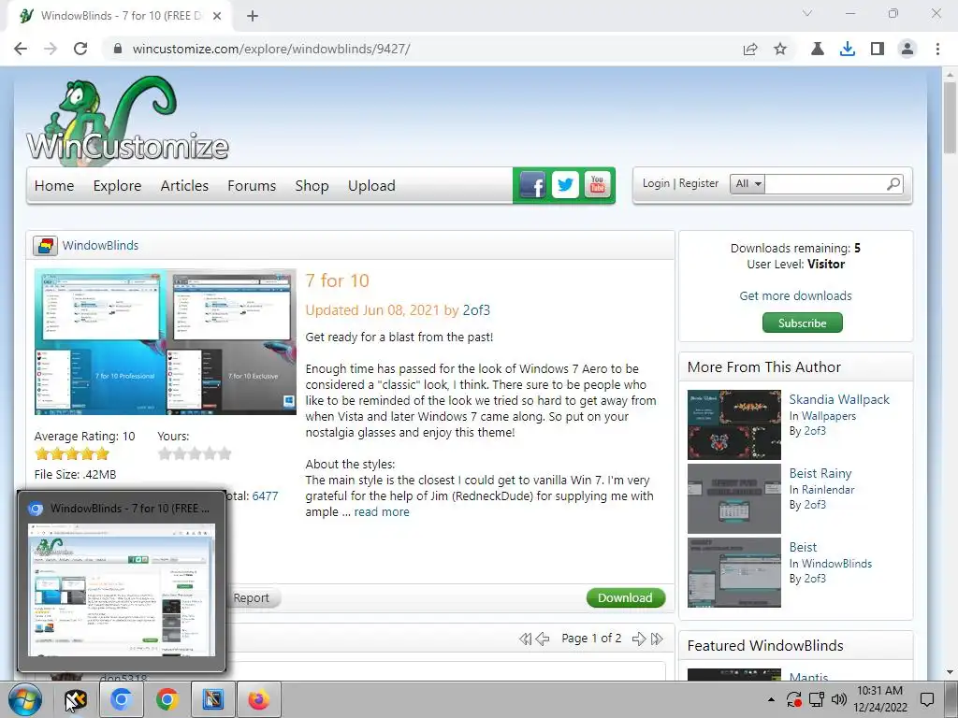Screen dimensions: 958x718
Task: Open Chrome three-dot menu
Action: click(937, 49)
